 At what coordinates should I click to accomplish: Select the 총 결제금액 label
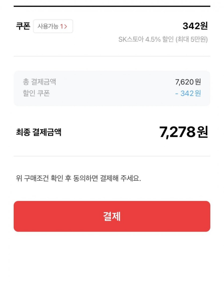coord(39,81)
